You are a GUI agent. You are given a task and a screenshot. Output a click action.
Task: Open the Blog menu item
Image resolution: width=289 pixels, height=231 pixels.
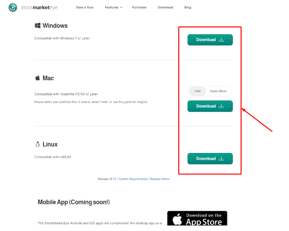[188, 7]
